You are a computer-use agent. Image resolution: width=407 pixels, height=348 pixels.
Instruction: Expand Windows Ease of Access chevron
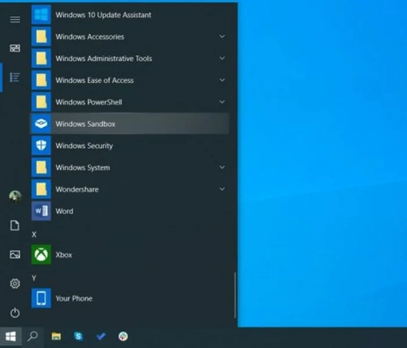click(222, 80)
